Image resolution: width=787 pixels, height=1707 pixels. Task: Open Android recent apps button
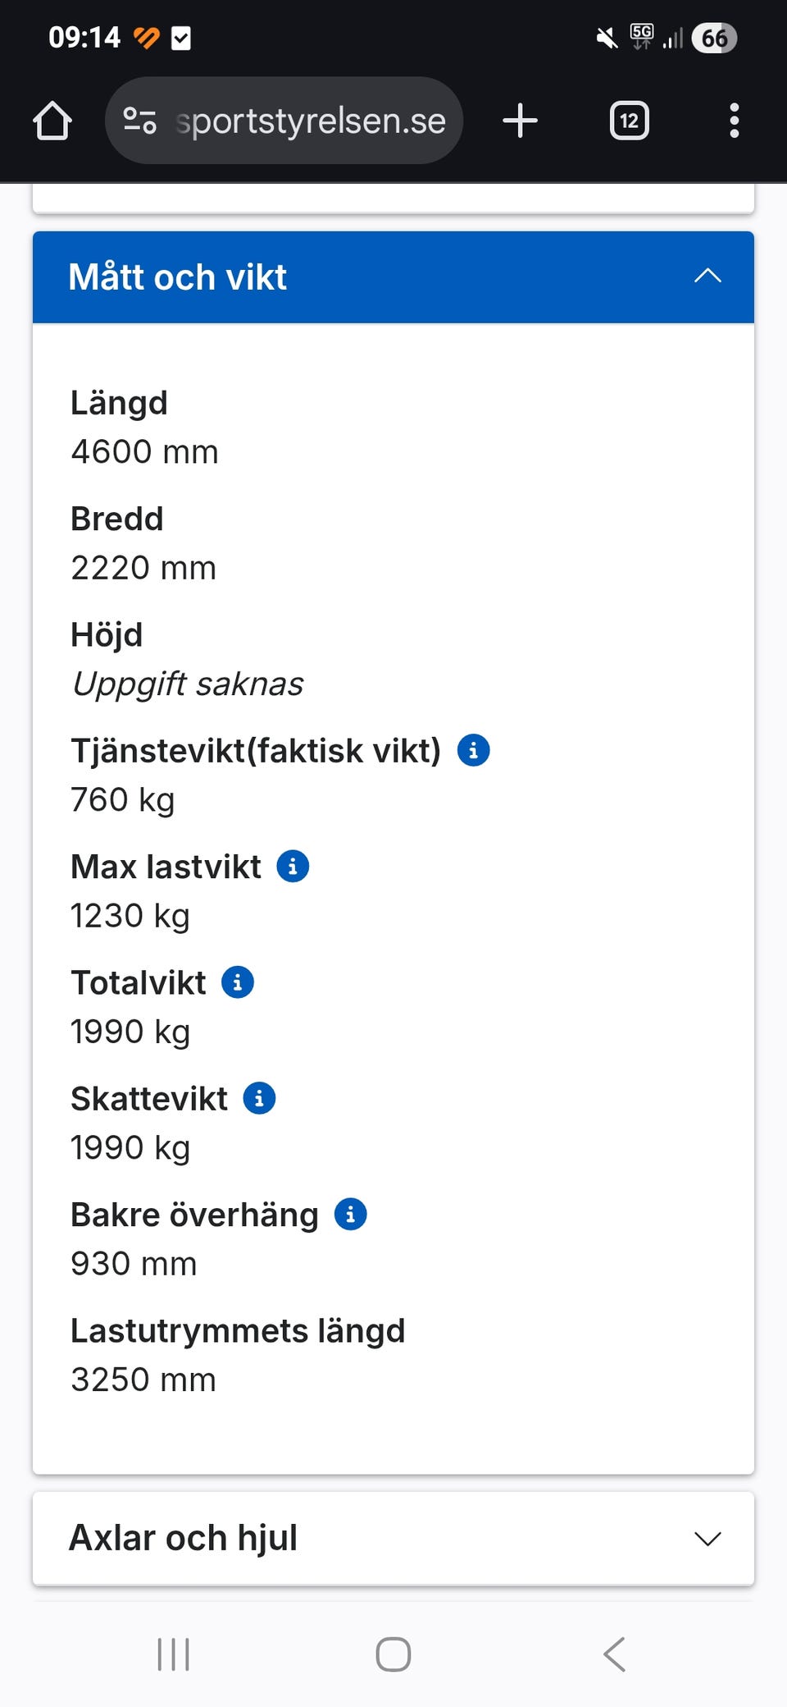click(x=173, y=1654)
